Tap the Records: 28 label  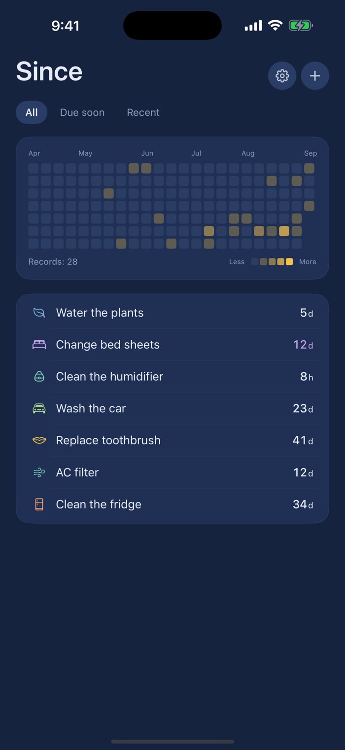tap(53, 262)
